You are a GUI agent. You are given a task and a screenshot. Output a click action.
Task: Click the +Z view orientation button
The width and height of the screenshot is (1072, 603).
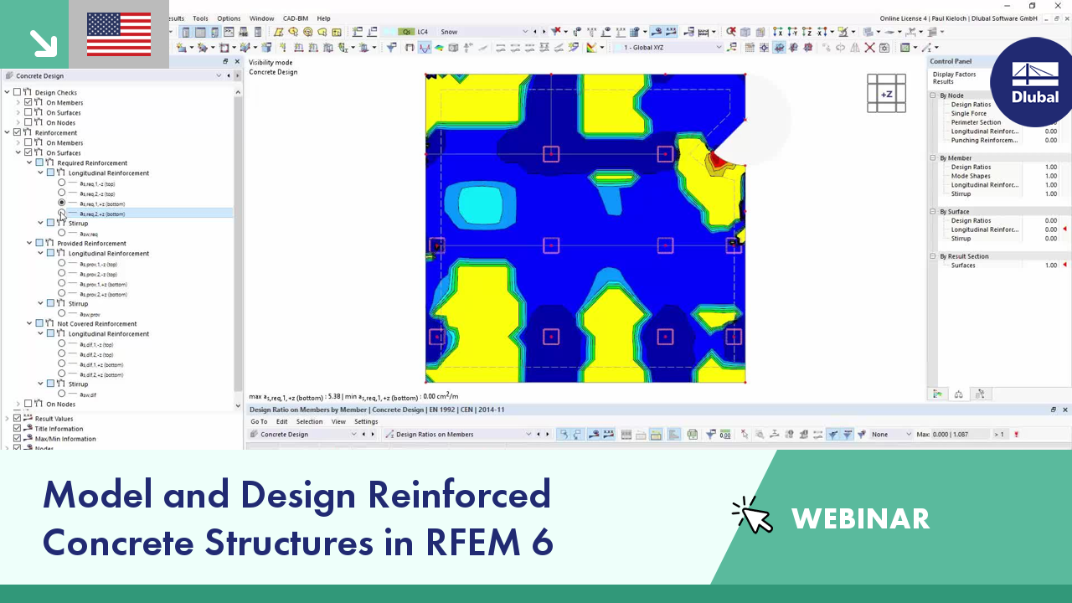point(886,93)
